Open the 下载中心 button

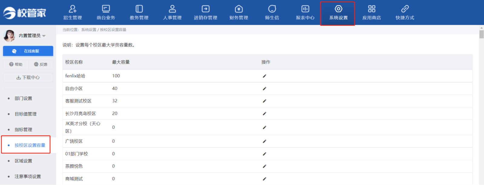(28, 78)
